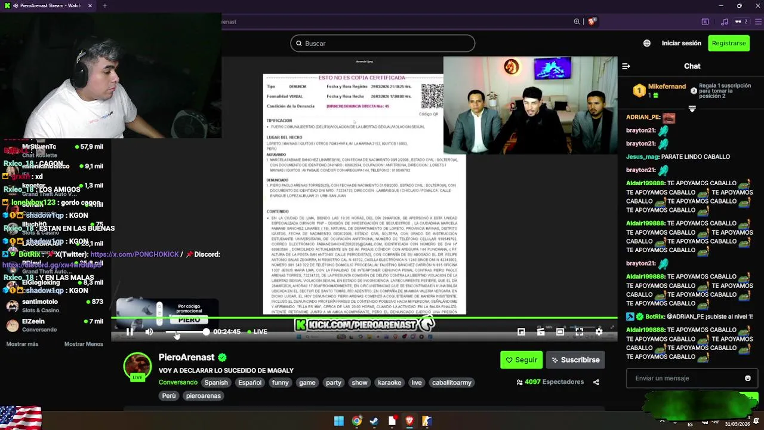Select the Perú tag
764x430 pixels.
click(169, 395)
